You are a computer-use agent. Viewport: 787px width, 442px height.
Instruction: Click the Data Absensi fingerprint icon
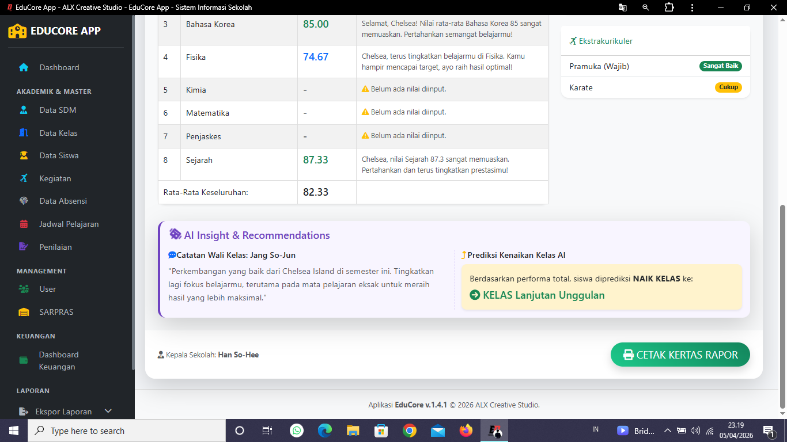[24, 201]
